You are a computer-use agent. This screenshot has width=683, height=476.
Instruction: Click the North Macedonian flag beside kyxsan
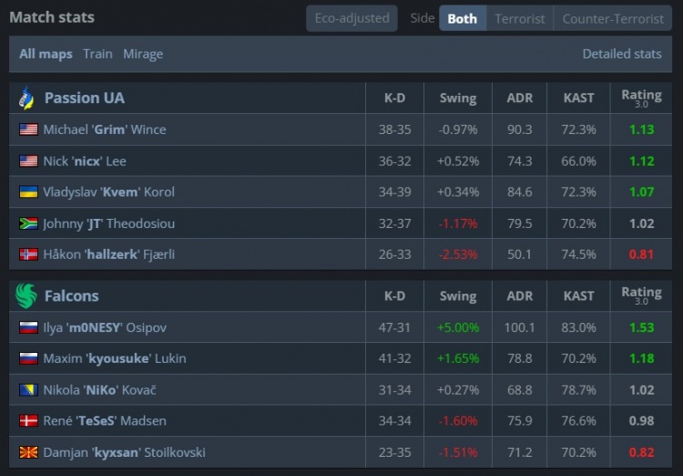[28, 452]
